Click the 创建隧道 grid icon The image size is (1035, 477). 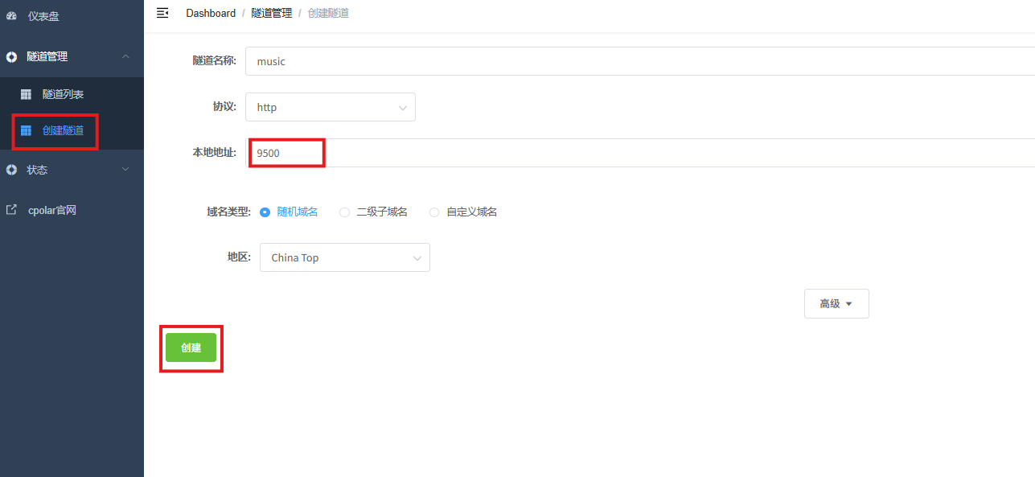(26, 130)
